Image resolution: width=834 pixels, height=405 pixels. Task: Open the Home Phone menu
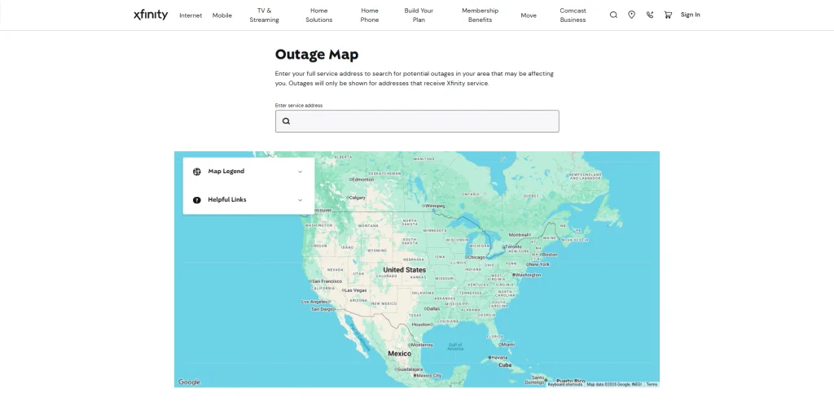(x=370, y=15)
